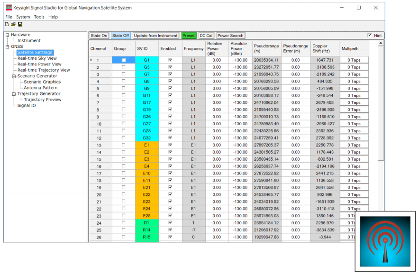Open the Tools menu

tap(39, 17)
